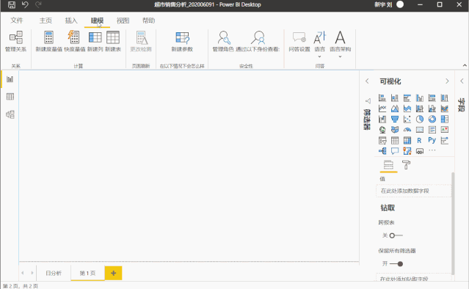Click the Visualizations pane vertical scrollbar
Image resolution: width=469 pixels, height=289 pixels.
[x=453, y=223]
